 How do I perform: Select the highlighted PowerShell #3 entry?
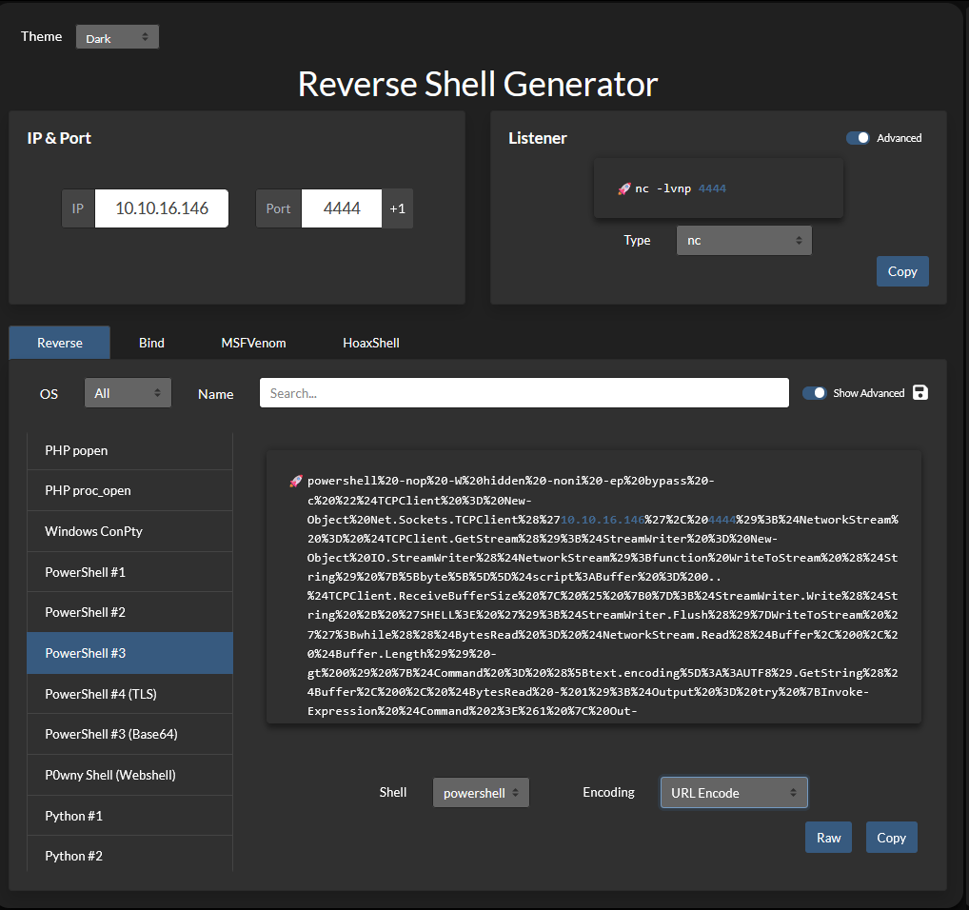pos(129,653)
